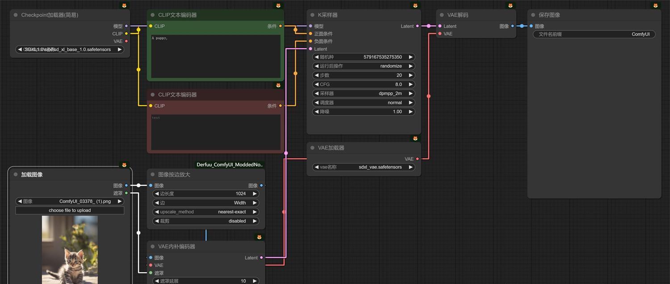This screenshot has width=670, height=284.
Task: Open the 裁剪 disabled dropdown
Action: [x=206, y=221]
